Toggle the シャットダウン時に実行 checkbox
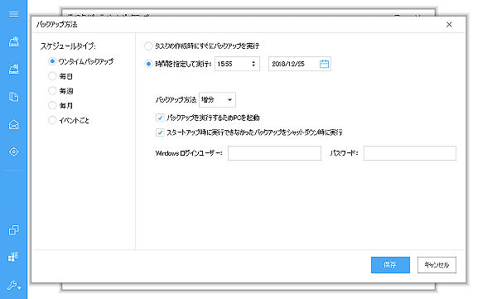497x299 pixels. coord(160,133)
